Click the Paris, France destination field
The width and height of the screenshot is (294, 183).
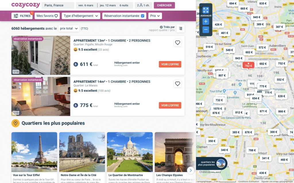pyautogui.click(x=58, y=5)
